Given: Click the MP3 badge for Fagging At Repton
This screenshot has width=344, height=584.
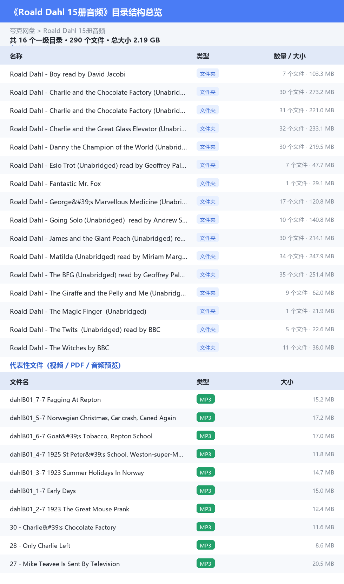Looking at the screenshot, I should click(206, 399).
